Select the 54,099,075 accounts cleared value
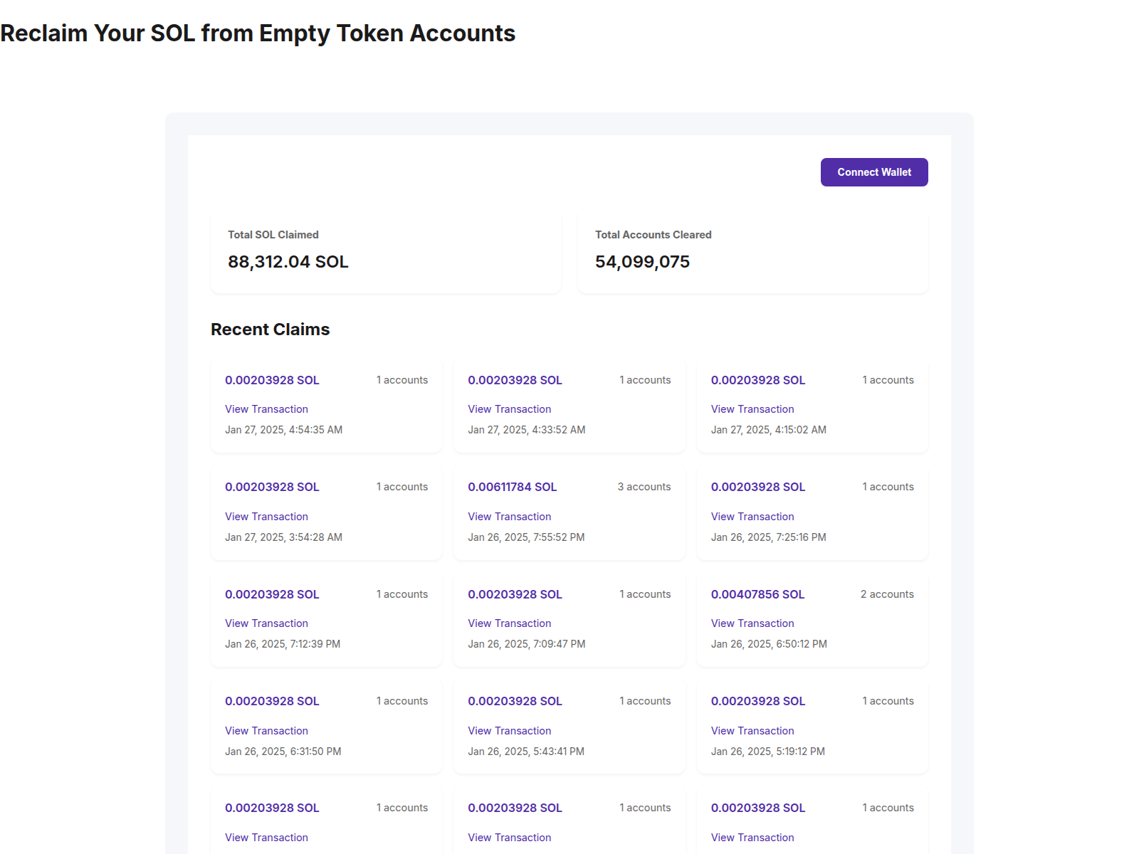Viewport: 1139px width, 854px height. (x=643, y=262)
